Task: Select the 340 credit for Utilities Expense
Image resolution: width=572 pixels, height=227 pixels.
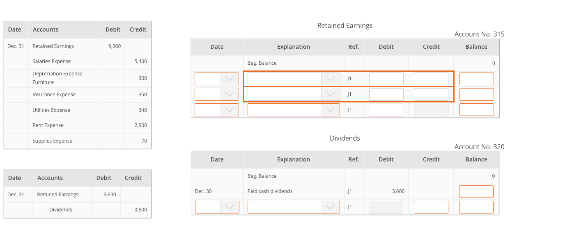Action: point(142,110)
